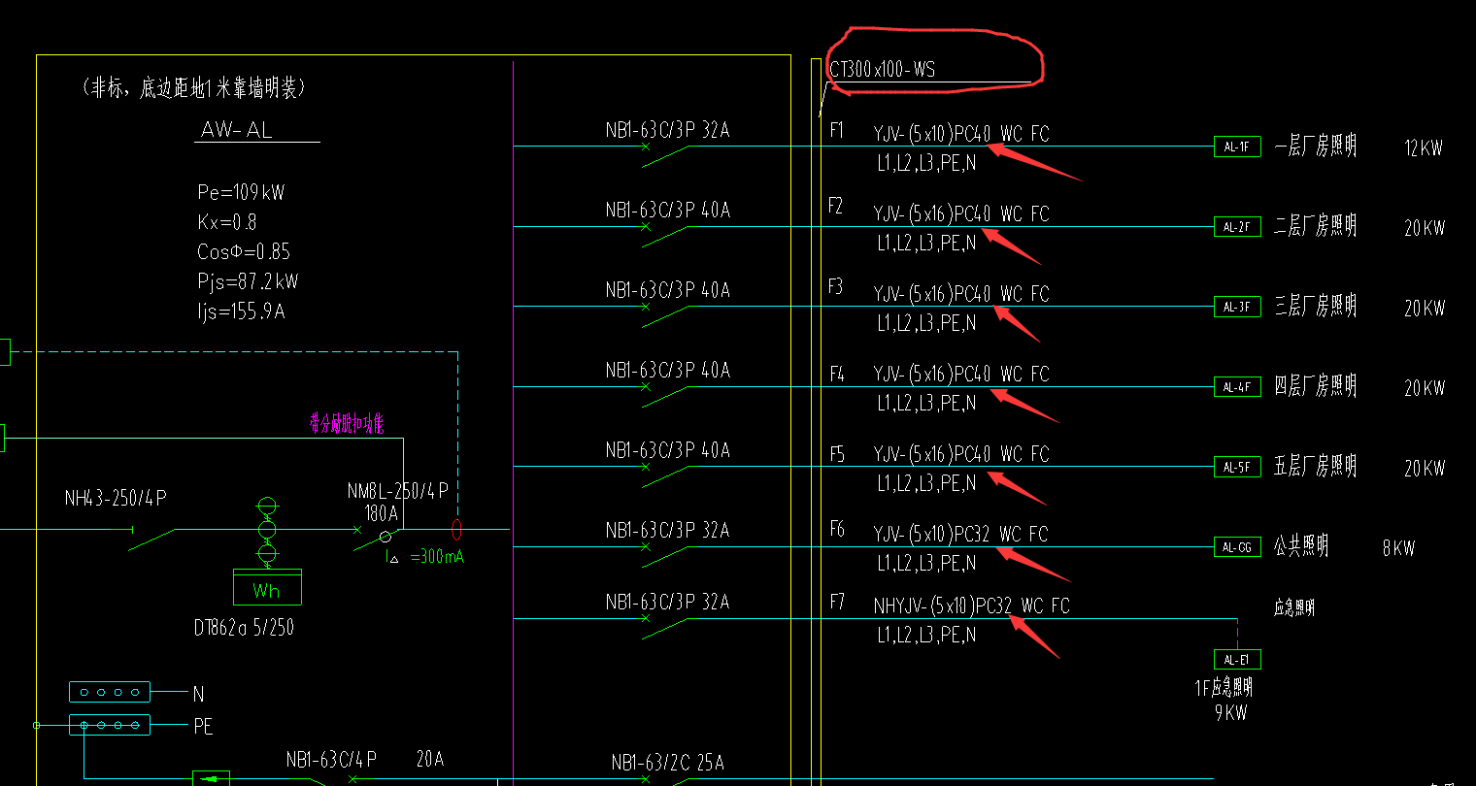
Task: Select the 一层厂房照明 load description
Action: [x=1316, y=147]
